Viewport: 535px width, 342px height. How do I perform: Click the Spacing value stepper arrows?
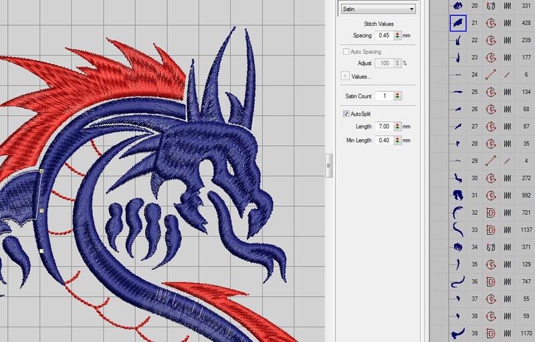[398, 35]
